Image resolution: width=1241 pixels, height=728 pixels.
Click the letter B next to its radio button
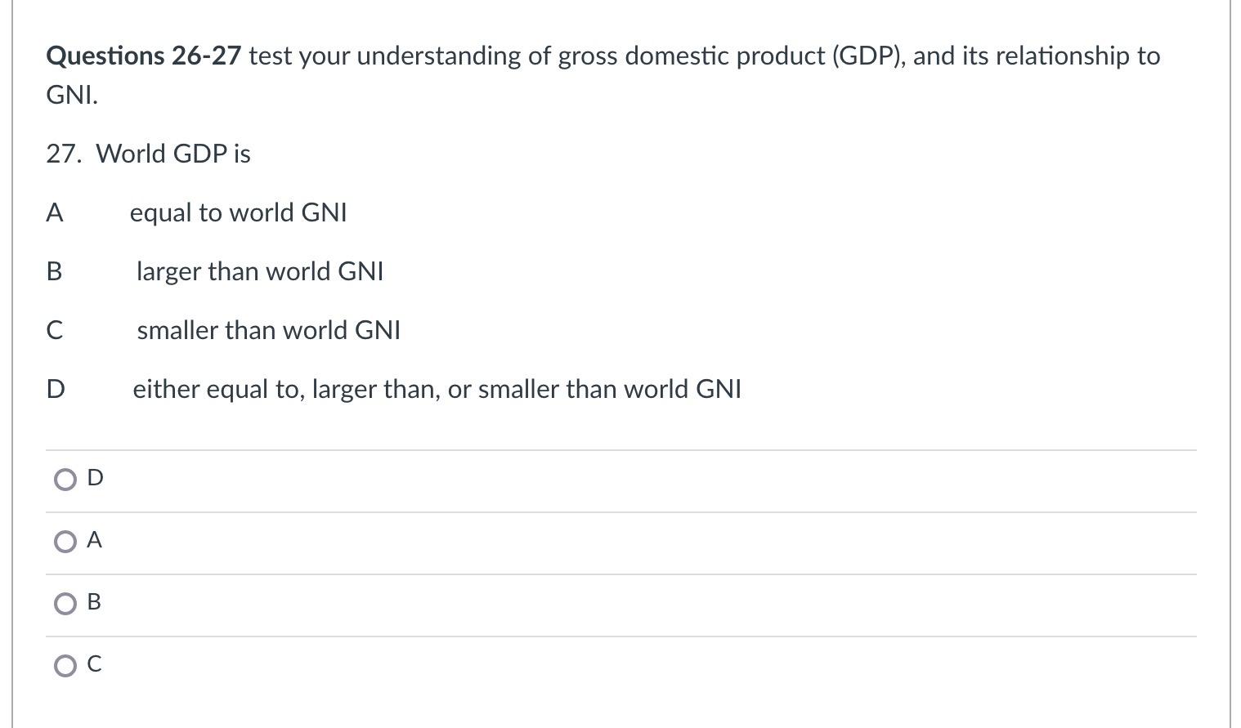(x=94, y=602)
